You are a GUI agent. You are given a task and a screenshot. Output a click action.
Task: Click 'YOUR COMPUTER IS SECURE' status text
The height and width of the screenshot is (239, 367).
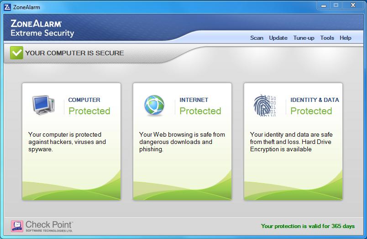point(74,53)
